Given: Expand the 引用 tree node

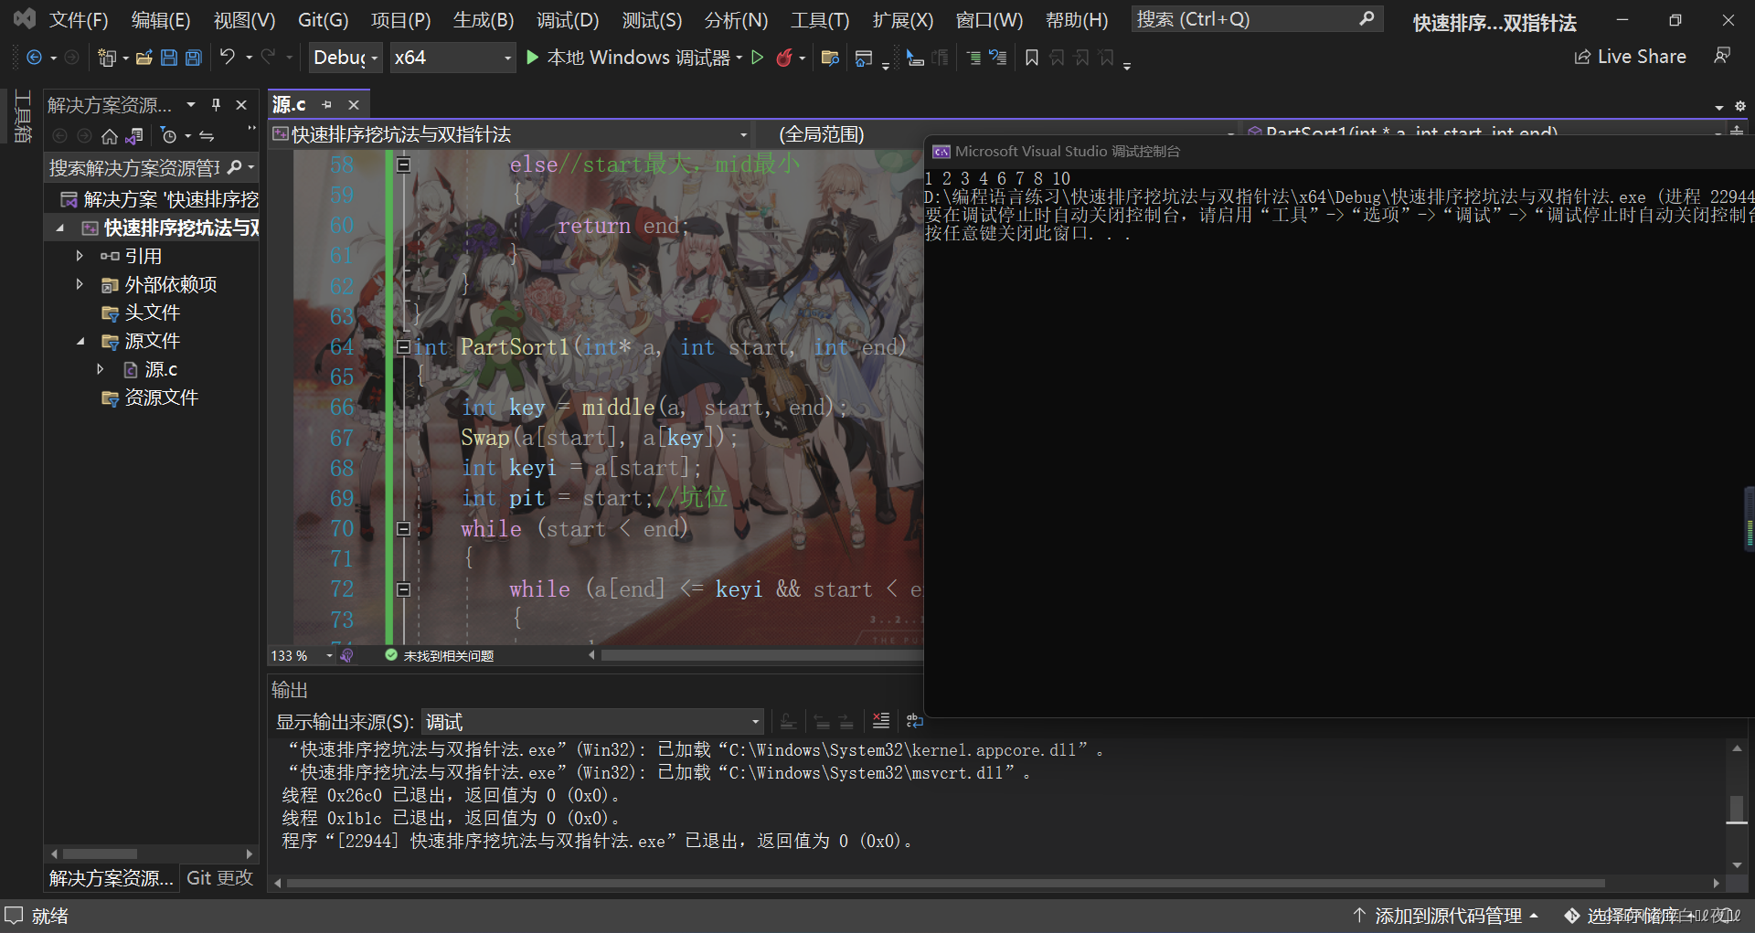Looking at the screenshot, I should pyautogui.click(x=80, y=256).
